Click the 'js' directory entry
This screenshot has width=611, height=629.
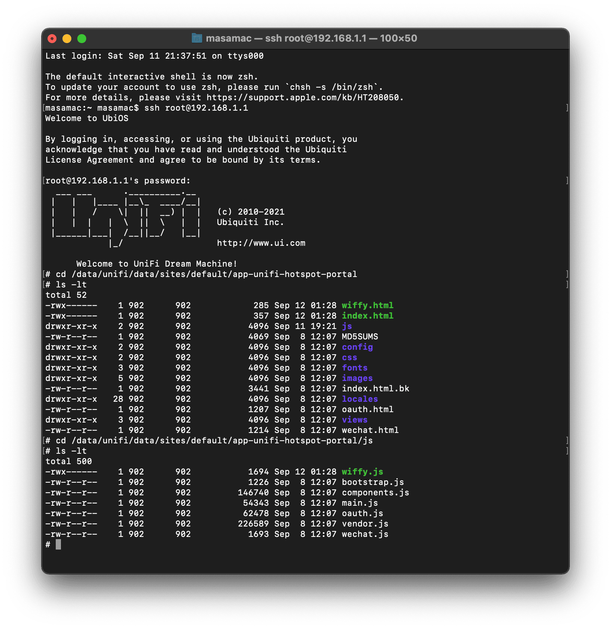347,326
